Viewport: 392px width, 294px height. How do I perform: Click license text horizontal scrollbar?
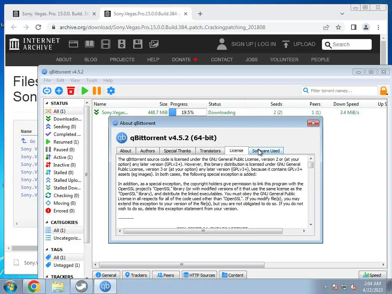coord(203,231)
